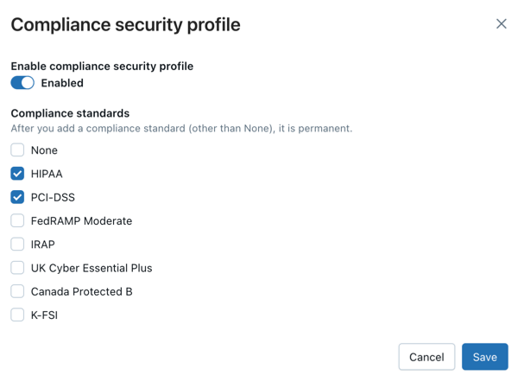Select the UK Cyber Essential Plus checkbox
The width and height of the screenshot is (518, 388).
(17, 268)
